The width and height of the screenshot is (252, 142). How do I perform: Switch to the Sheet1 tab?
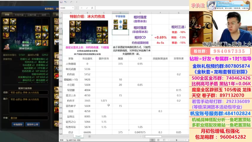(78, 136)
